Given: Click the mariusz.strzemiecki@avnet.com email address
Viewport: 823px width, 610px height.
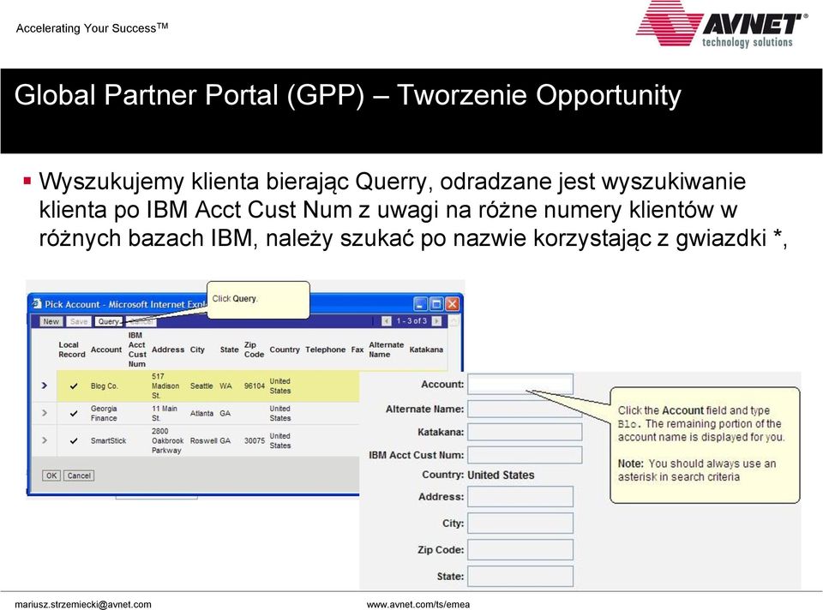Looking at the screenshot, I should pyautogui.click(x=83, y=604).
